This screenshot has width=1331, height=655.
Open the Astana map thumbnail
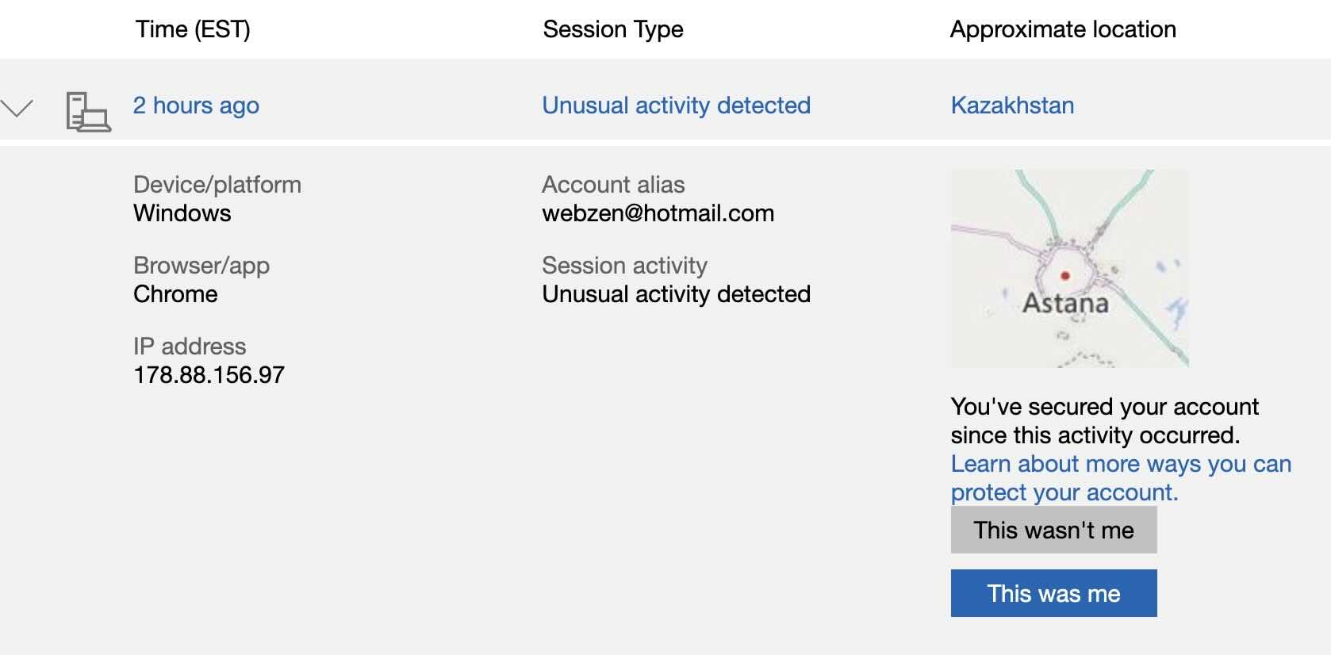pos(1069,268)
